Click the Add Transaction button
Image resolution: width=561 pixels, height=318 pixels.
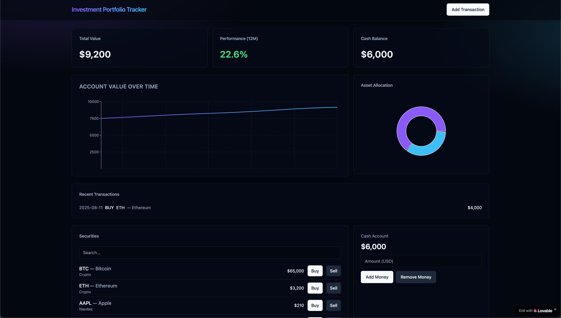tap(467, 10)
